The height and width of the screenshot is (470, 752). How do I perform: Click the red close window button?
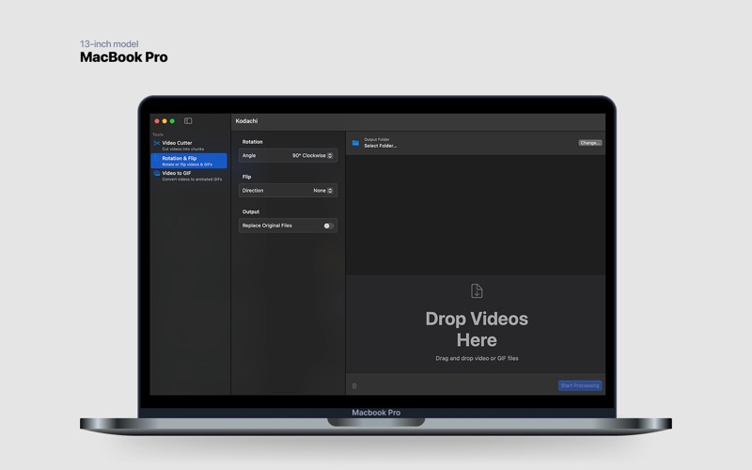tap(157, 121)
